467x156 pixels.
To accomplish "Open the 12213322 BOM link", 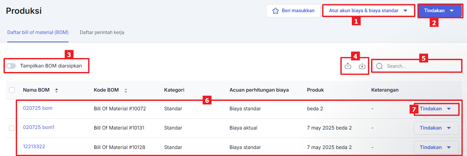I will click(34, 147).
